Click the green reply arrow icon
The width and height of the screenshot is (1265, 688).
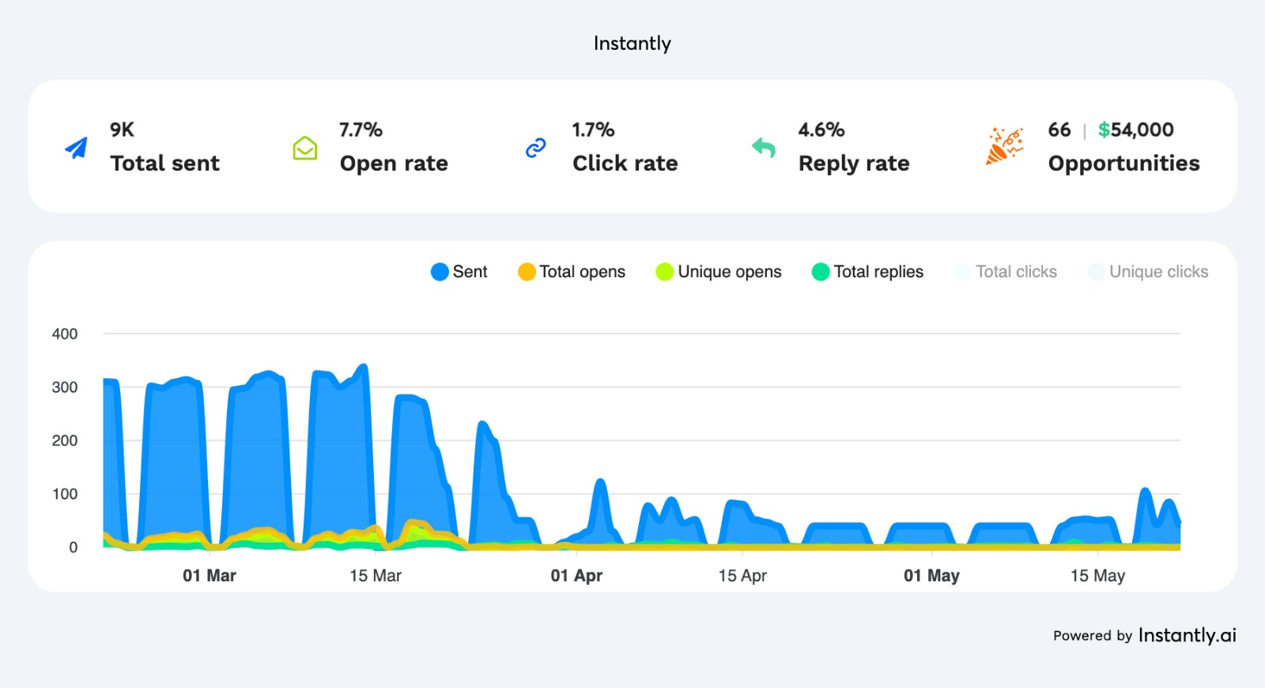(764, 147)
